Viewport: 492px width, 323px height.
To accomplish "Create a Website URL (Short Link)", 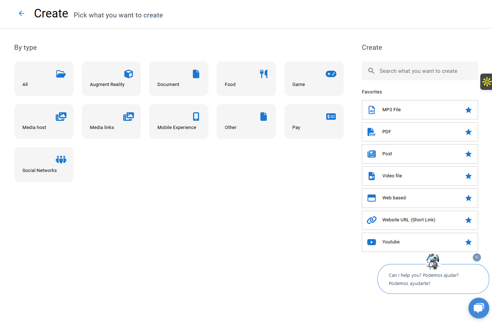I will click(x=409, y=220).
